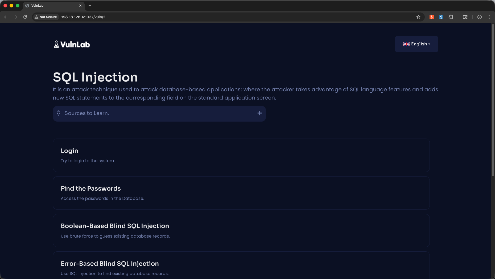Click the blue accessibility extension icon
The height and width of the screenshot is (279, 495).
coord(441,17)
